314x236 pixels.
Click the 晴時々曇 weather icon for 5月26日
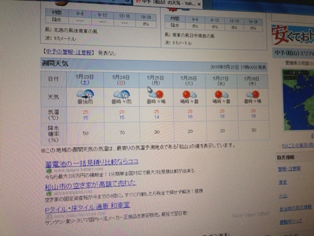click(190, 94)
